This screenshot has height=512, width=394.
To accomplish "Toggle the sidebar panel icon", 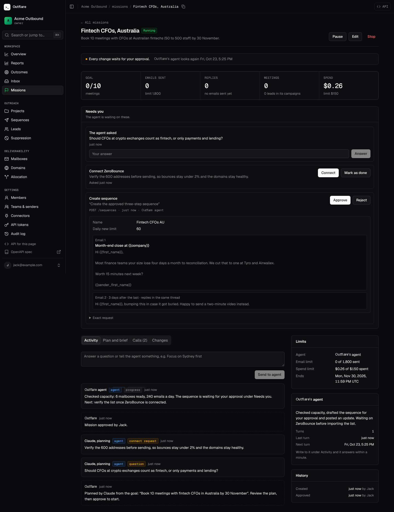I will (x=72, y=7).
